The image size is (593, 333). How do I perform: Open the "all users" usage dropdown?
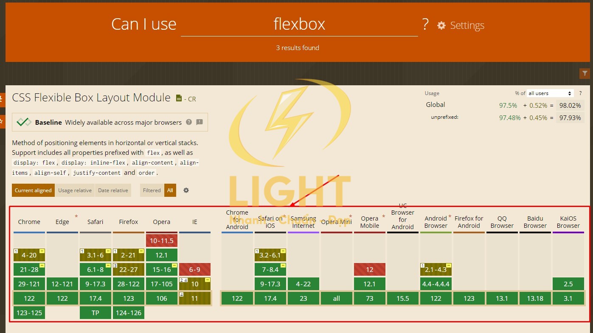point(551,93)
